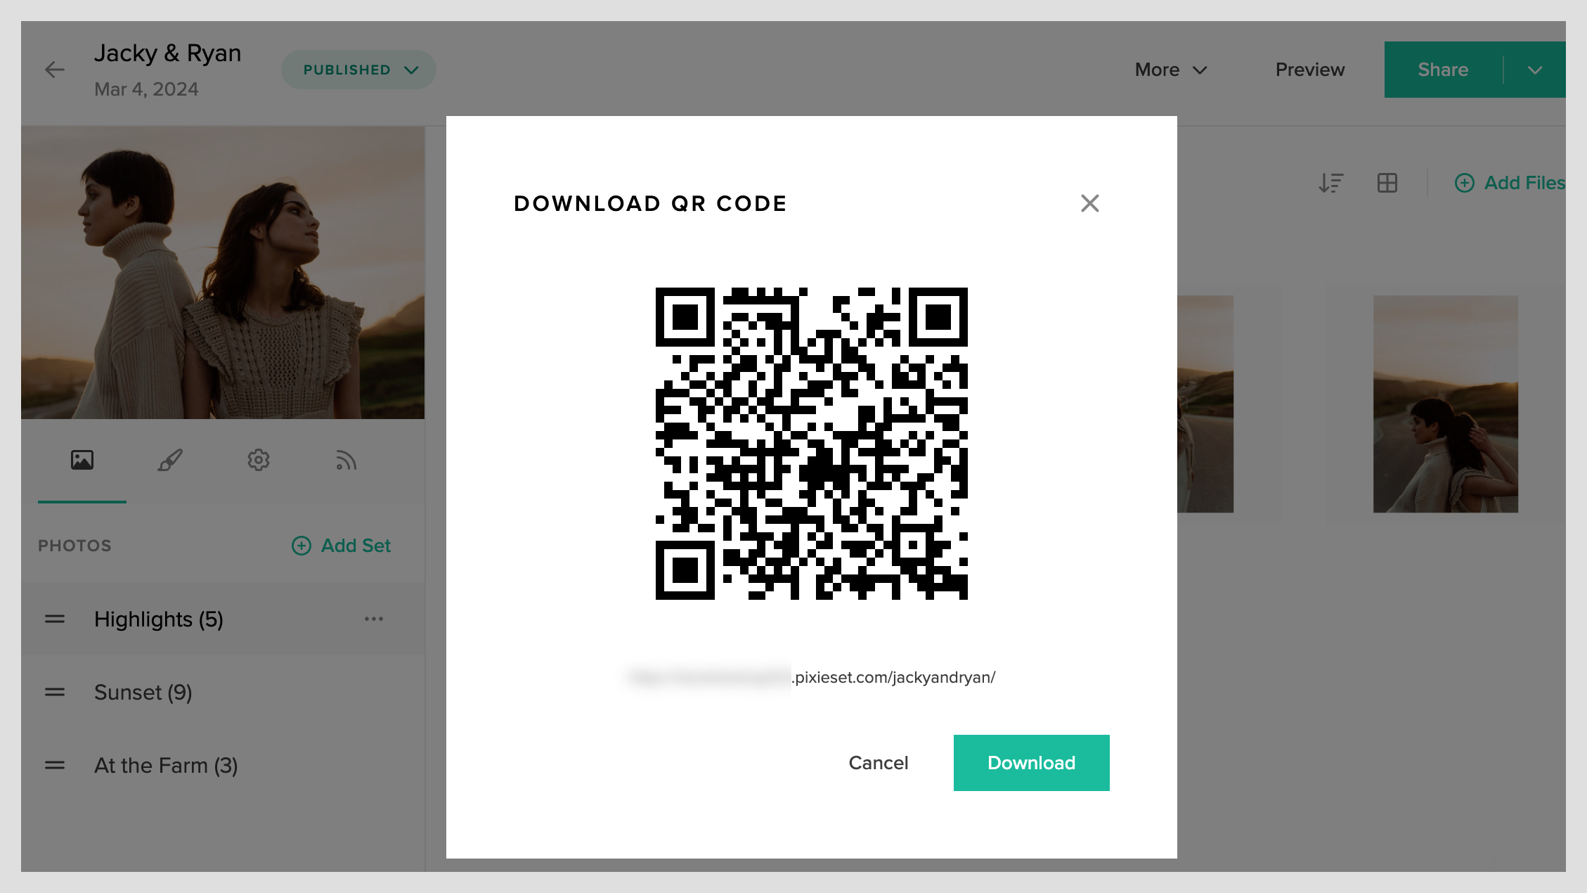Open the Published status dropdown

tap(358, 70)
